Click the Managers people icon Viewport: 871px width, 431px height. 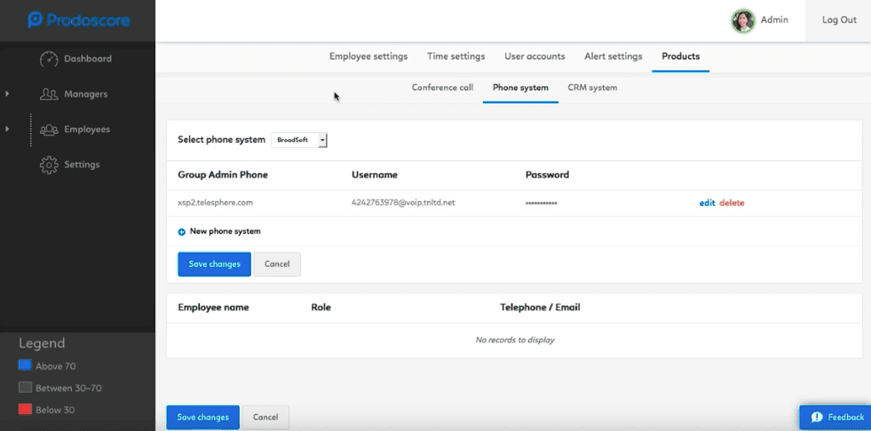[49, 94]
